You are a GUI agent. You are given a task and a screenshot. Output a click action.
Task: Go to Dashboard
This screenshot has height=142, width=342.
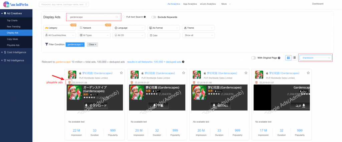[318, 4]
